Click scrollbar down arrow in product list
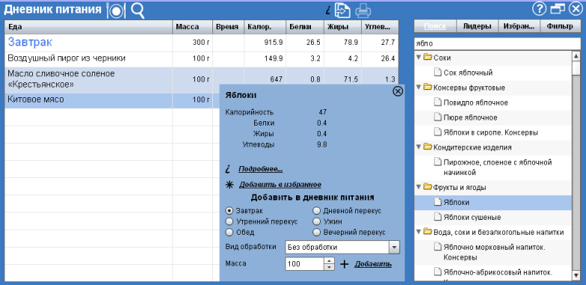The width and height of the screenshot is (586, 285). point(576,275)
